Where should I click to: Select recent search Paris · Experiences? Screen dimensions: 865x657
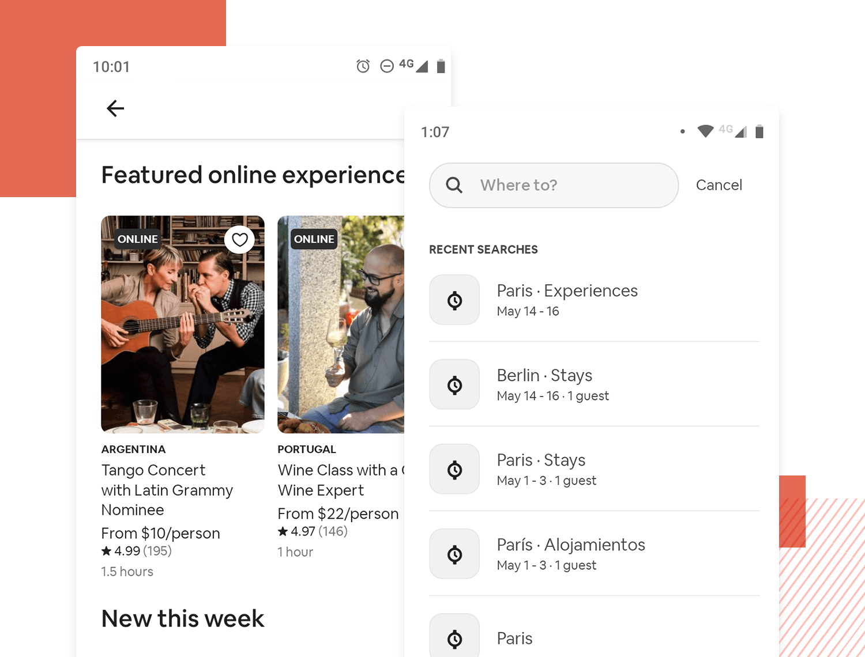click(594, 300)
